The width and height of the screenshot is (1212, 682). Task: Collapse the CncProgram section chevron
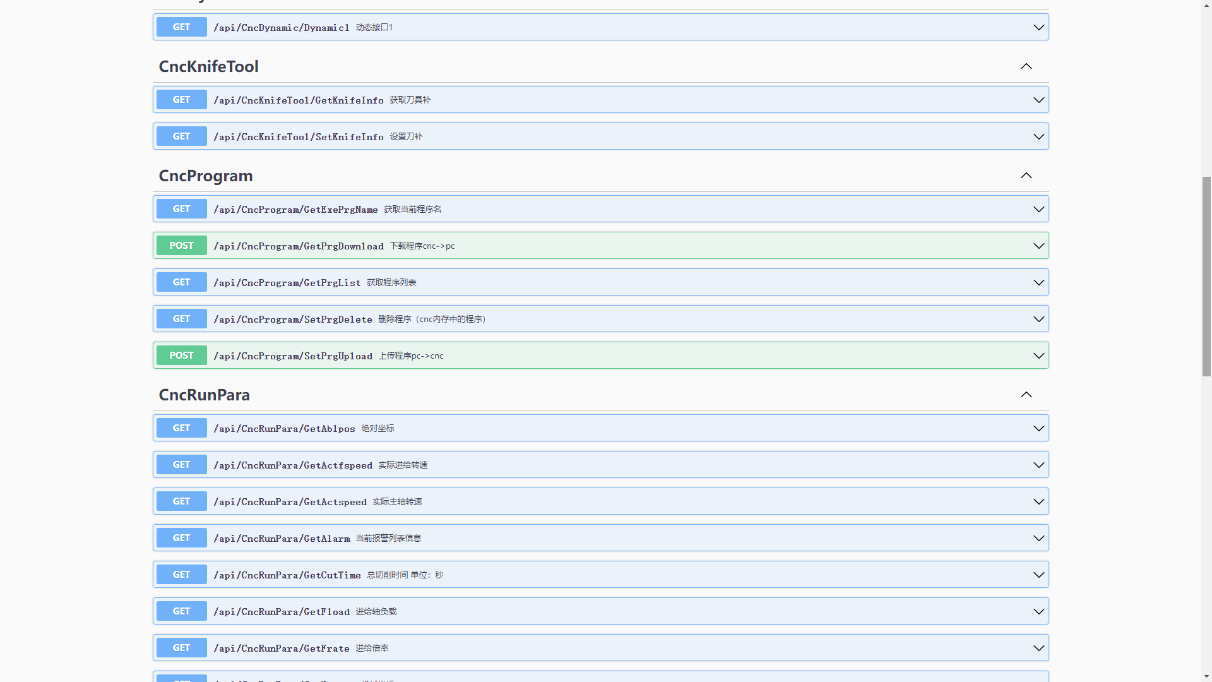(x=1026, y=176)
